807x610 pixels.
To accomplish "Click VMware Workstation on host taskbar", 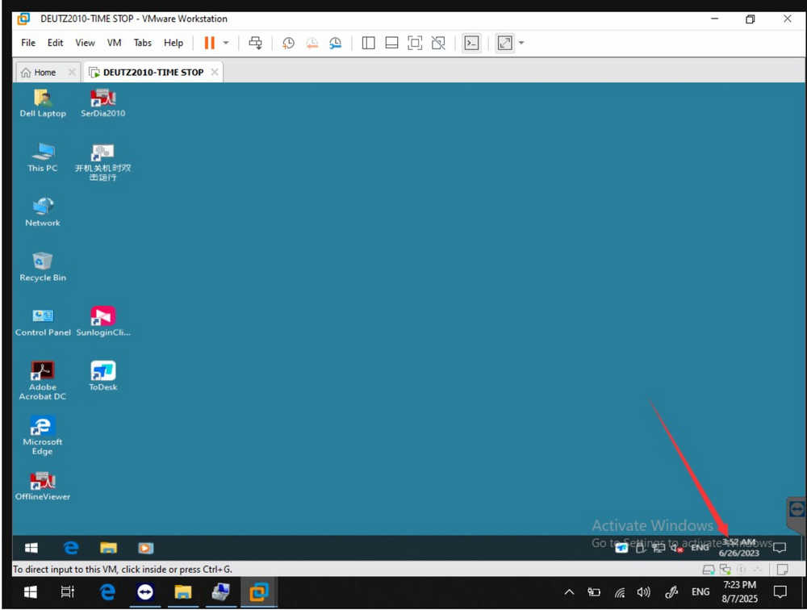I will [x=259, y=592].
